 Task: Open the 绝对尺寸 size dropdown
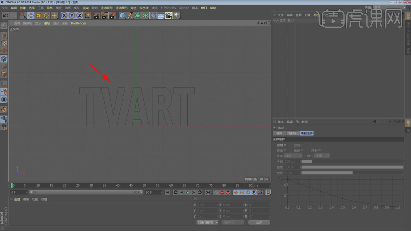(x=233, y=223)
